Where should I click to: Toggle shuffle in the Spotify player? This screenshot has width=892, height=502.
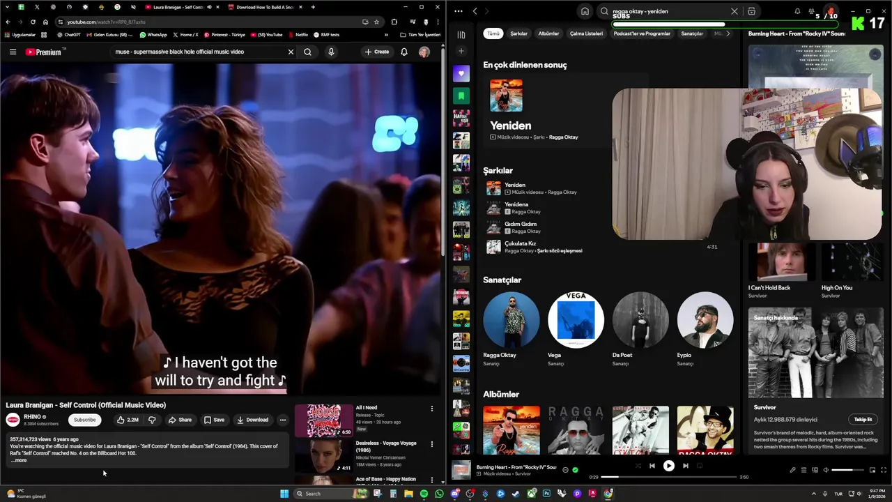[x=638, y=466]
